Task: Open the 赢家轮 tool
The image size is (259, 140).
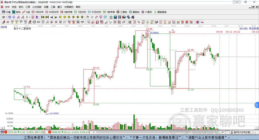Action: pos(134,12)
